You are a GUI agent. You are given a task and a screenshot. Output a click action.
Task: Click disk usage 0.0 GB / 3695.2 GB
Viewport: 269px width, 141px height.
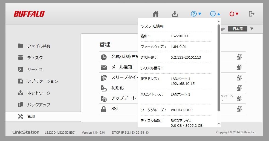(186, 126)
